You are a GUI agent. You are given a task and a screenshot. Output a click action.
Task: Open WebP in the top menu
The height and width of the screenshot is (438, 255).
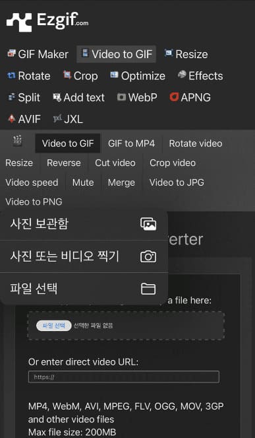pyautogui.click(x=137, y=98)
